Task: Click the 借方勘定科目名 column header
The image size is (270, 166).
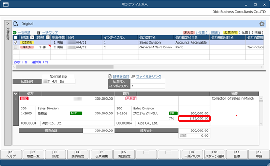Action: [192, 37]
